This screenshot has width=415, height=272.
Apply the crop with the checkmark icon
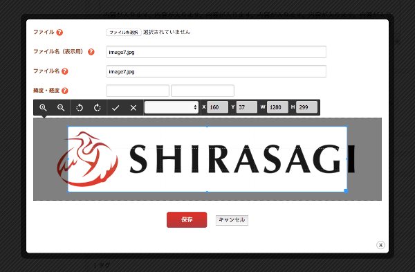pyautogui.click(x=116, y=108)
